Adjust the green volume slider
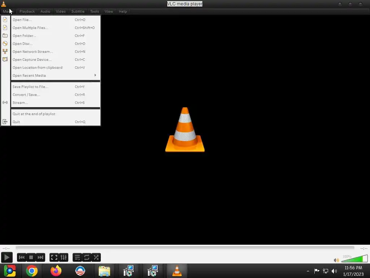The width and height of the screenshot is (370, 278). point(354,258)
